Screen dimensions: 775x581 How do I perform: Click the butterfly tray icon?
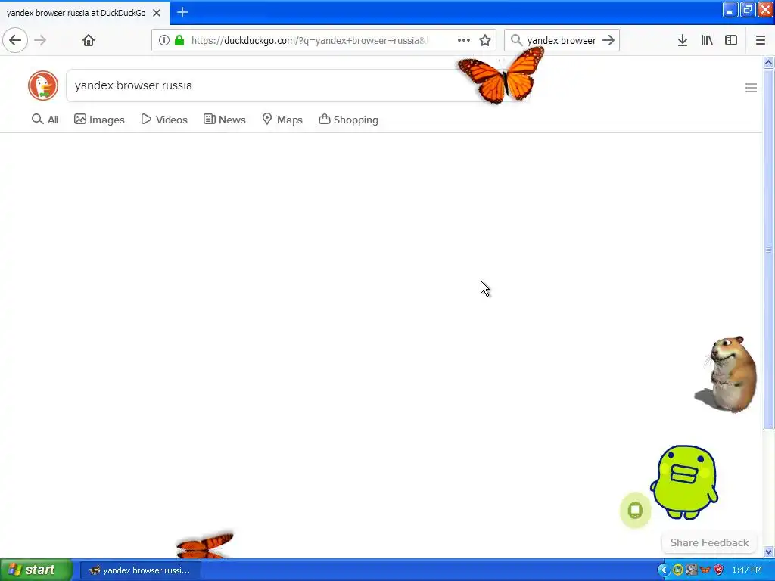click(x=705, y=570)
